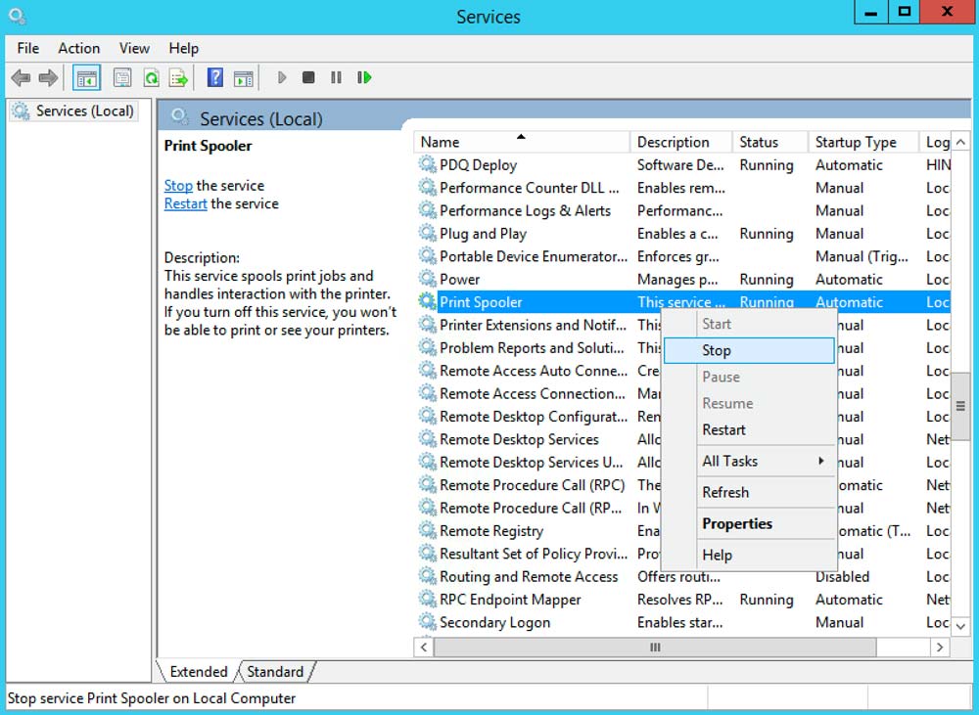Select Stop in the context menu
Viewport: 979px width, 715px height.
point(717,350)
